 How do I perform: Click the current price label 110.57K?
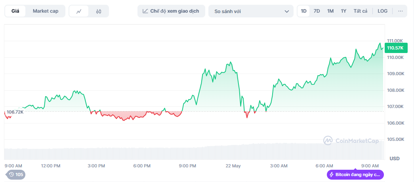point(396,48)
